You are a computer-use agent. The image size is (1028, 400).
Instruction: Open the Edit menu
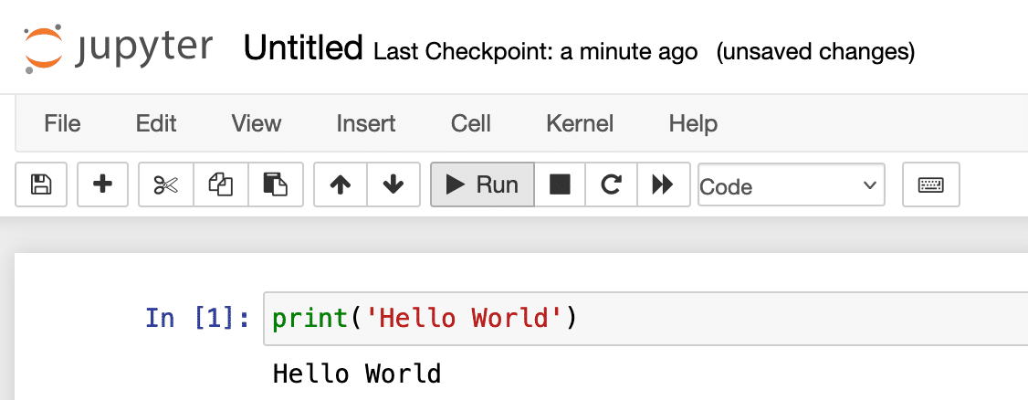pyautogui.click(x=156, y=123)
